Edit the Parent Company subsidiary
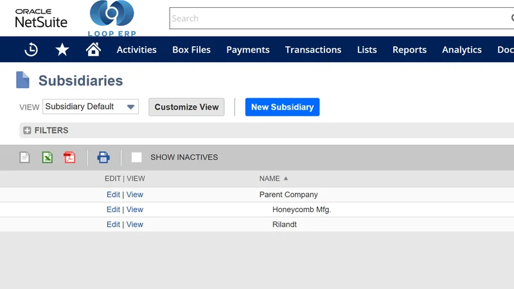The image size is (514, 289). pos(114,195)
